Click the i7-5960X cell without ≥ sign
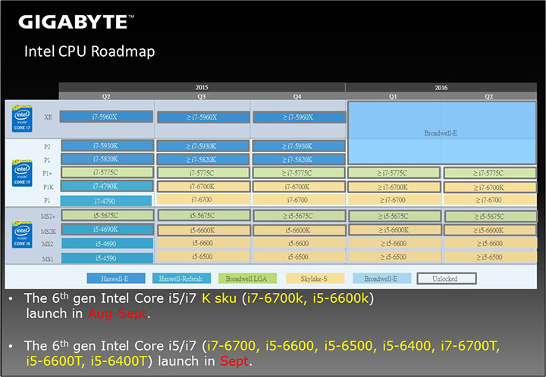 (106, 117)
